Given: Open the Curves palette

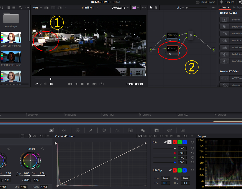Looking at the screenshot, I should (x=52, y=130).
